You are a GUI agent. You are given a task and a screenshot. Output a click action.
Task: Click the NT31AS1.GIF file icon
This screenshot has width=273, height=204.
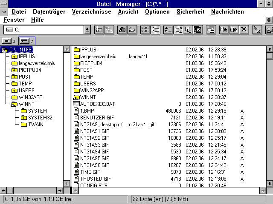(76, 131)
